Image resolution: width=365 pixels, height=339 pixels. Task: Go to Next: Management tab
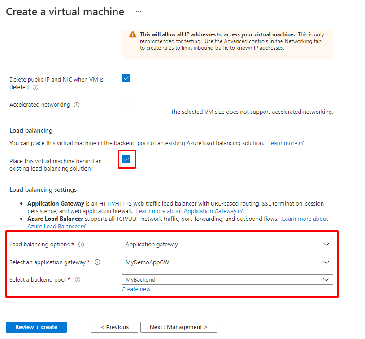pyautogui.click(x=178, y=327)
